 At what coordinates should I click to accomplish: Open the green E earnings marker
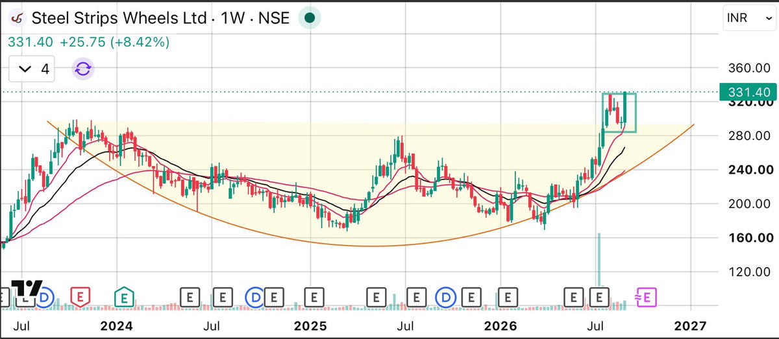(125, 298)
